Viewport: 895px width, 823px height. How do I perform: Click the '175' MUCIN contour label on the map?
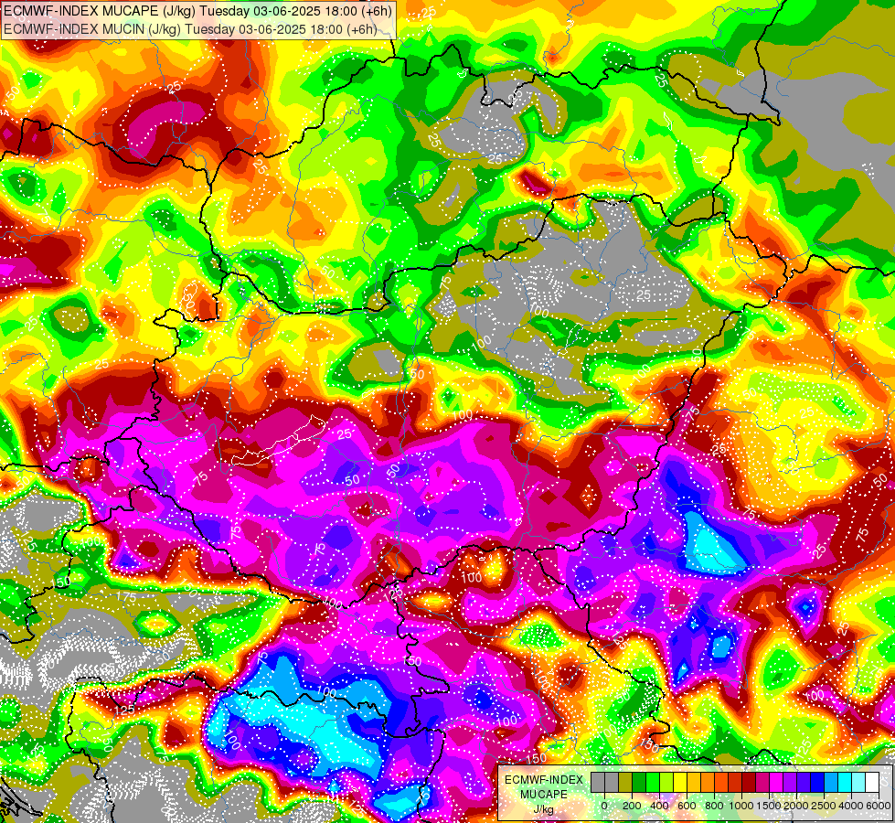tap(127, 597)
